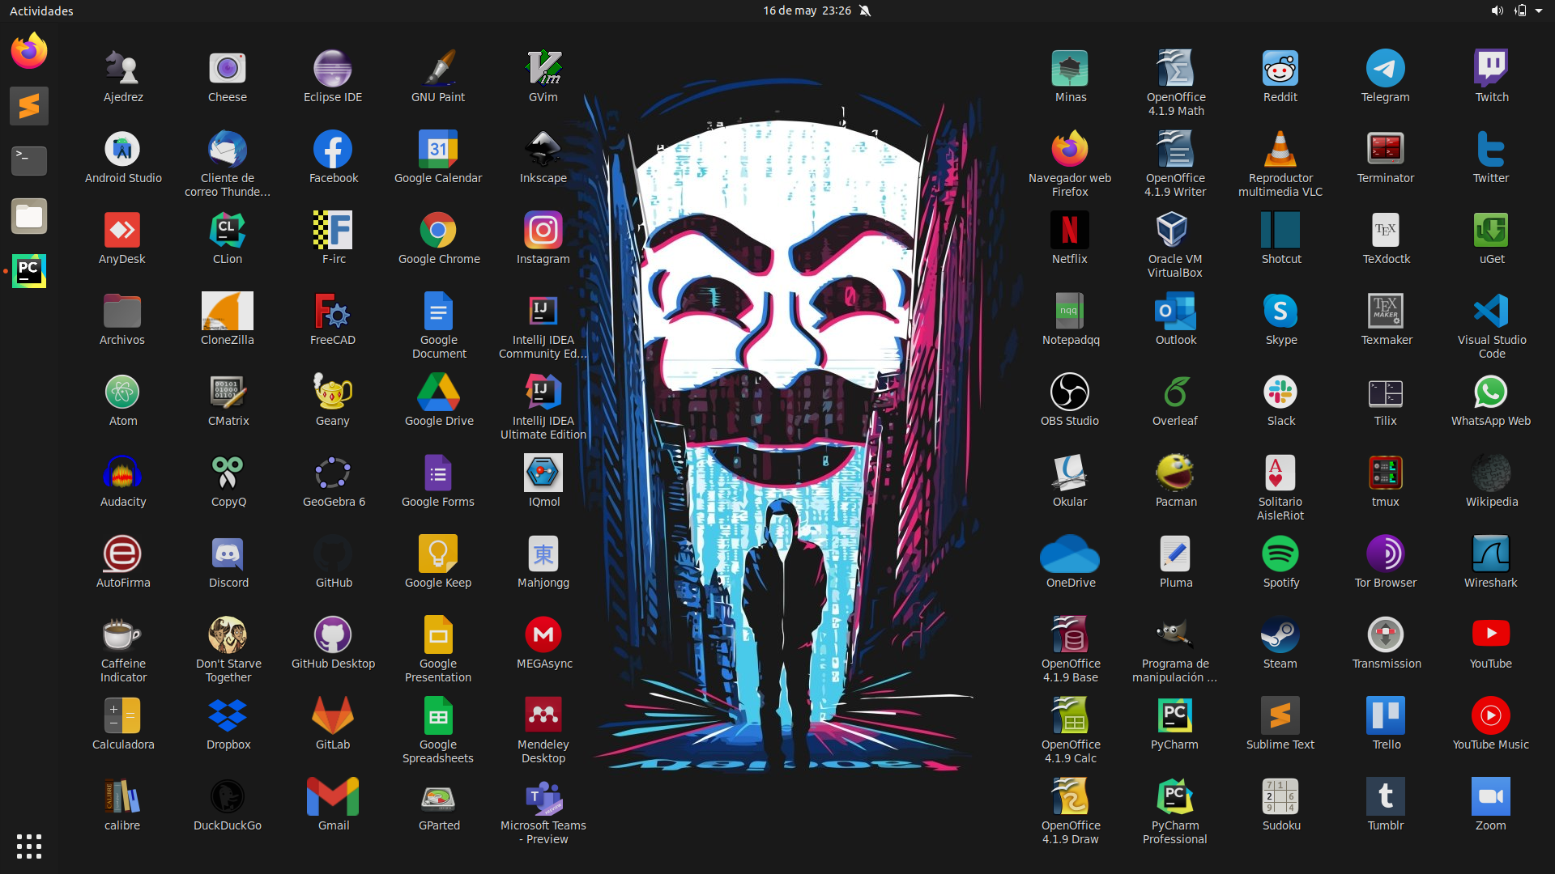
Task: Open the Telegram messenger icon
Action: point(1385,70)
